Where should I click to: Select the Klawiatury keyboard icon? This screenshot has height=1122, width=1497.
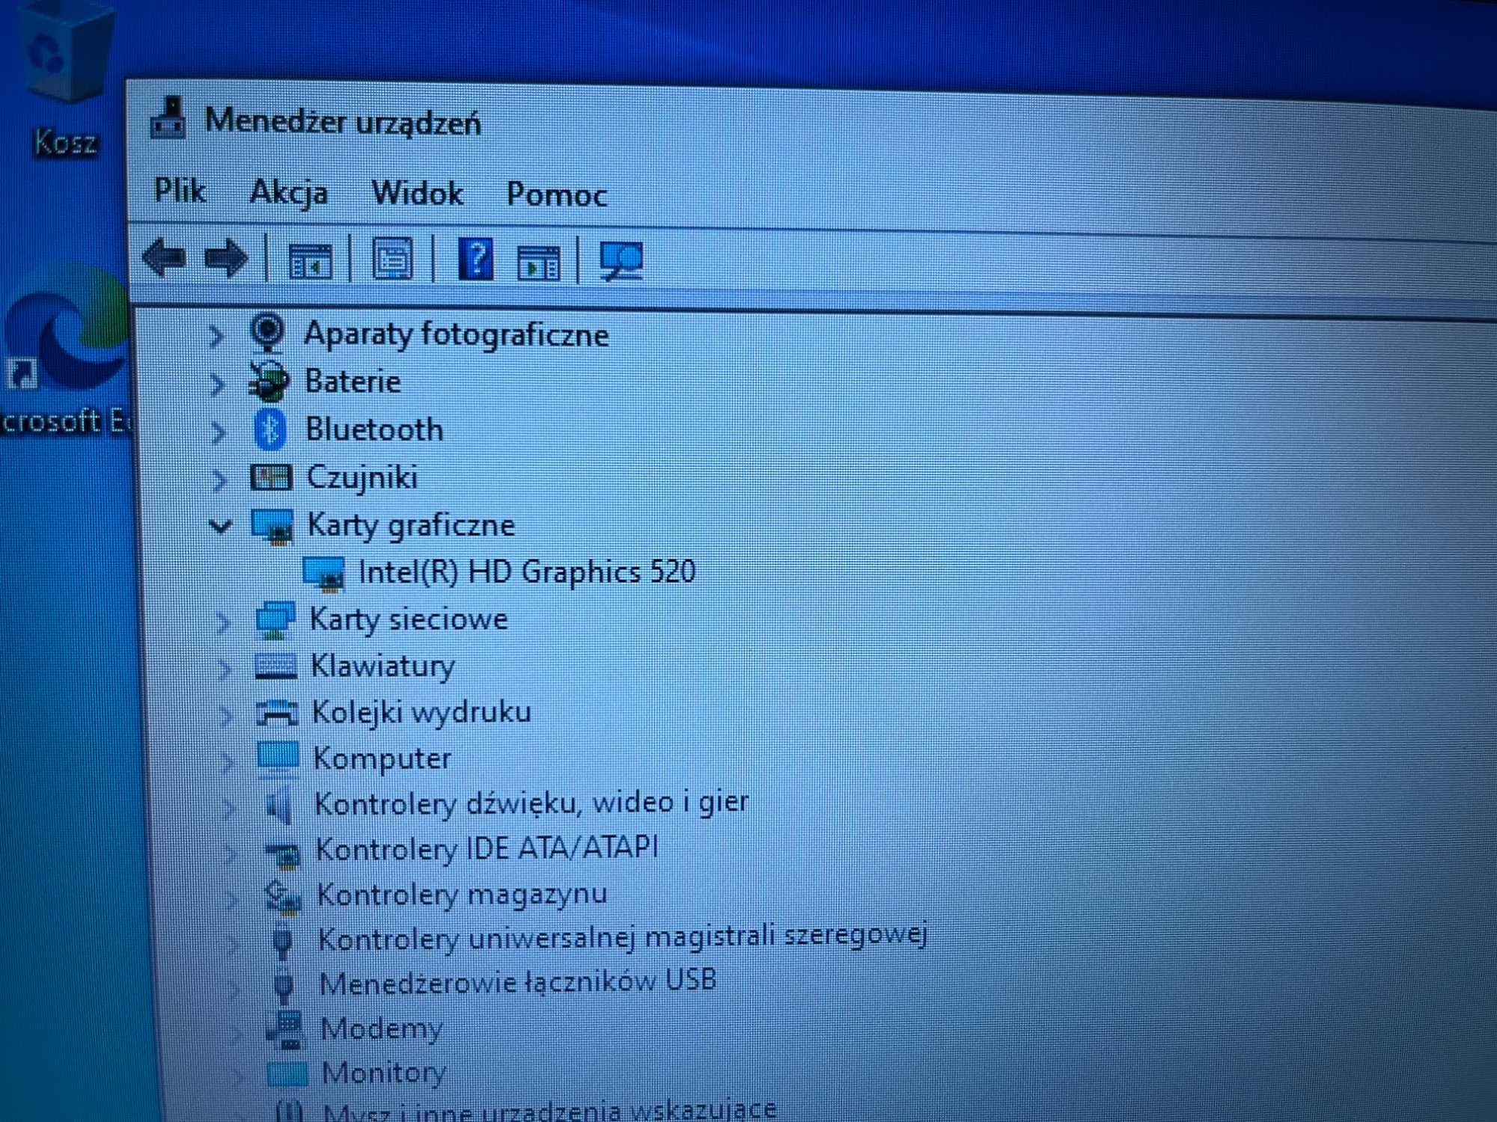(x=276, y=666)
